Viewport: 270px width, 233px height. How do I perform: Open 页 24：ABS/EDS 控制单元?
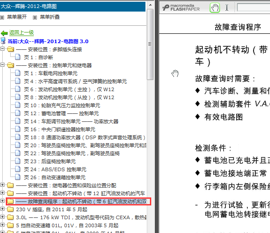point(55,169)
